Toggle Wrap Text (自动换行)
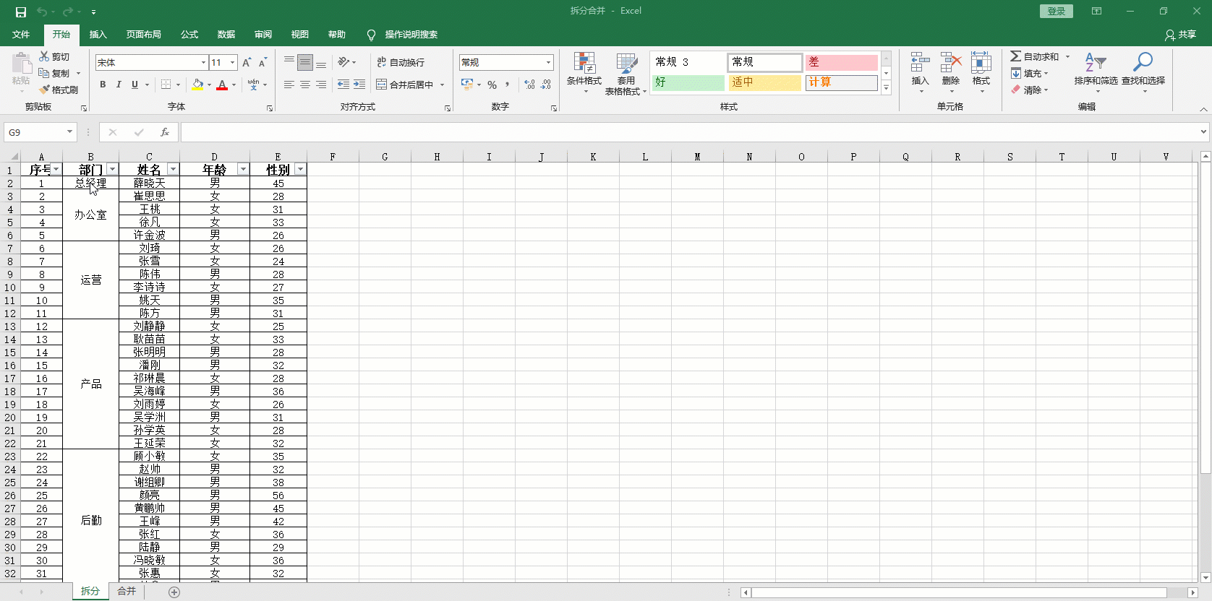 pos(401,63)
